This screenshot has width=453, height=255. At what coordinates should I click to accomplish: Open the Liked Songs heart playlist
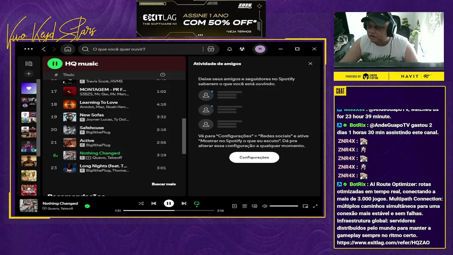coord(29,89)
